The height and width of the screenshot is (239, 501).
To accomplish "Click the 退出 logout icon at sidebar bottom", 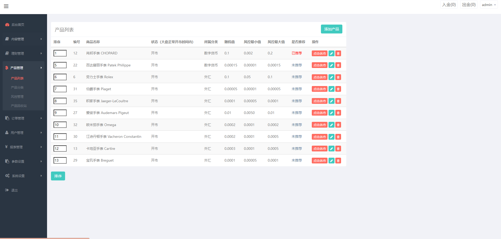I will (x=7, y=190).
